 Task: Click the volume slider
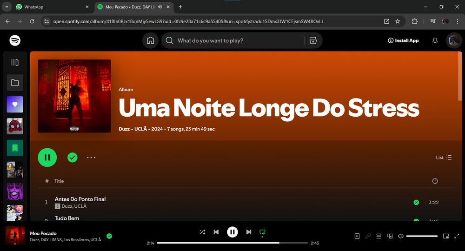(422, 236)
